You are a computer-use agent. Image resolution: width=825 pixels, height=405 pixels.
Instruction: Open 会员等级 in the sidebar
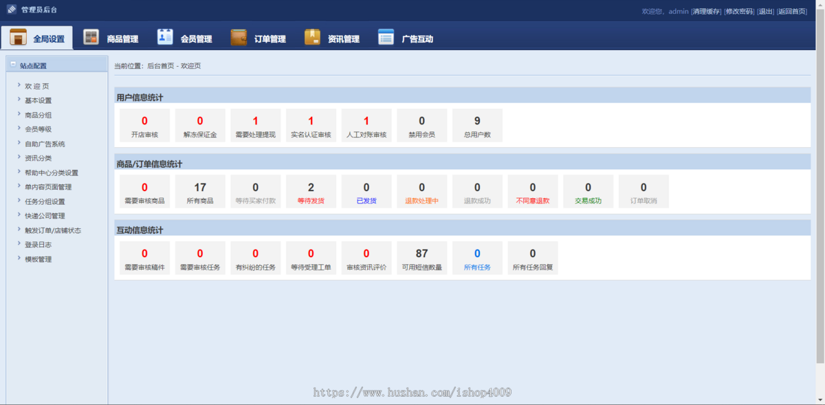tap(38, 129)
